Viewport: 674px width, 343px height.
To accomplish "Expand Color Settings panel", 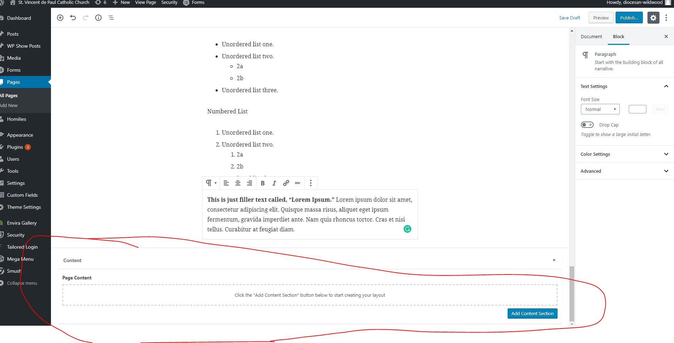I will [x=624, y=154].
